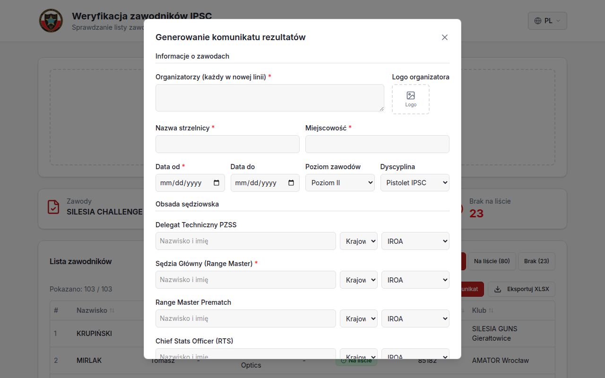The width and height of the screenshot is (605, 378).
Task: Open the Dyscyplina dropdown showing Pistolet IPSC
Action: click(x=415, y=183)
